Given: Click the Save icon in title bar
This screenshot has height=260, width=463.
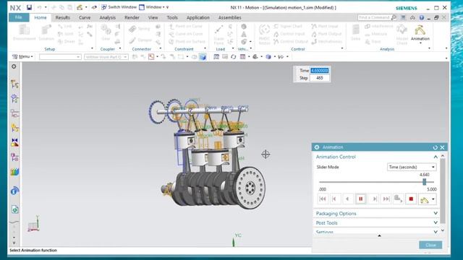Looking at the screenshot, I should [29, 7].
